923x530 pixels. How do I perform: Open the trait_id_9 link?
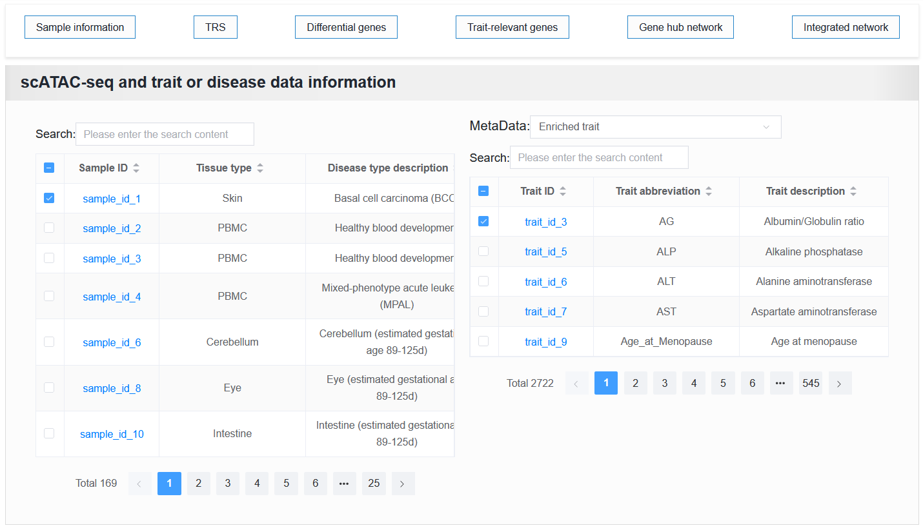tap(546, 342)
